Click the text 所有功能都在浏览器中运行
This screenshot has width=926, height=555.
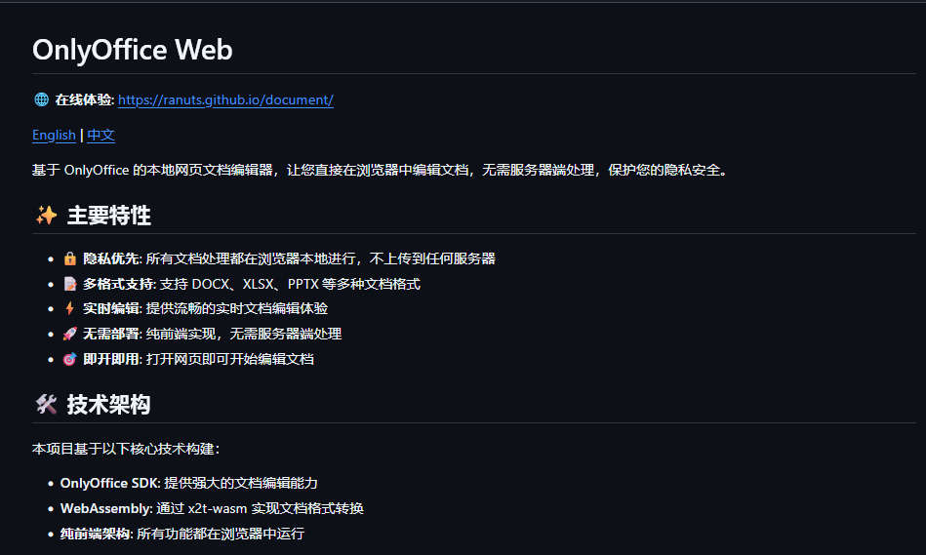tap(221, 534)
